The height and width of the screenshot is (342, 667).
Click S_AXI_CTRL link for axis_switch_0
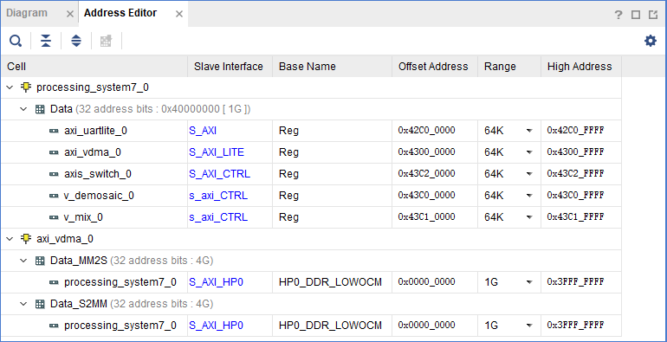point(219,174)
